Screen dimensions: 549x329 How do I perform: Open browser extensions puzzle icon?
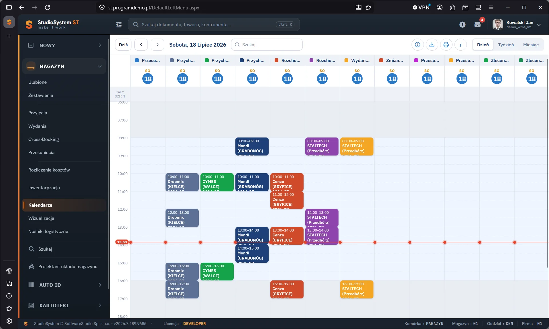click(x=452, y=7)
